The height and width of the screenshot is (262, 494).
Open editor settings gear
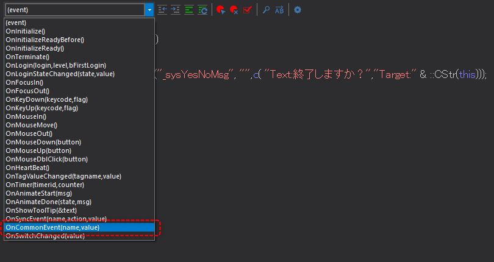coord(298,10)
